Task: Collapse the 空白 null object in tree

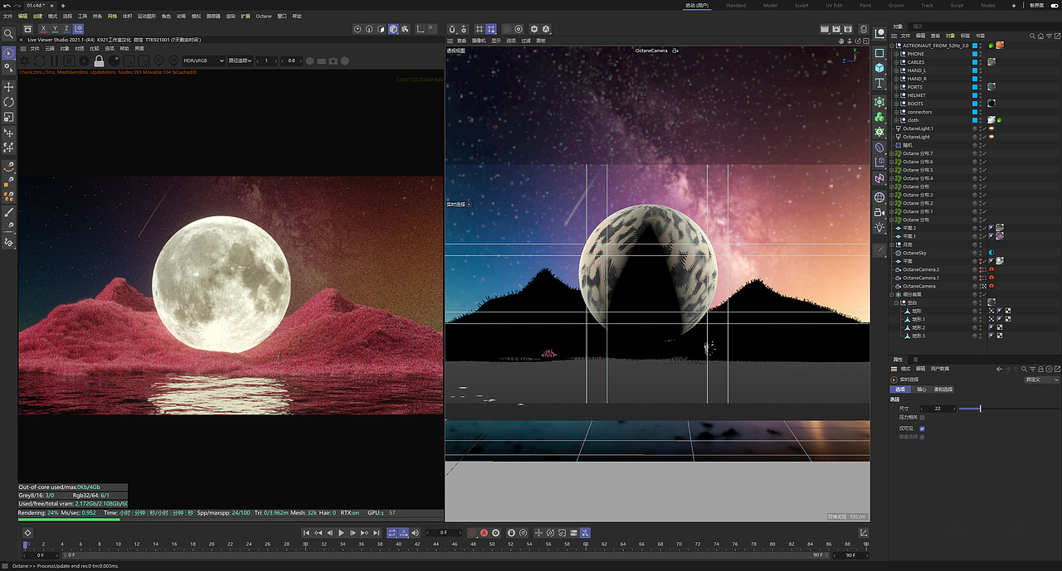Action: coord(897,302)
